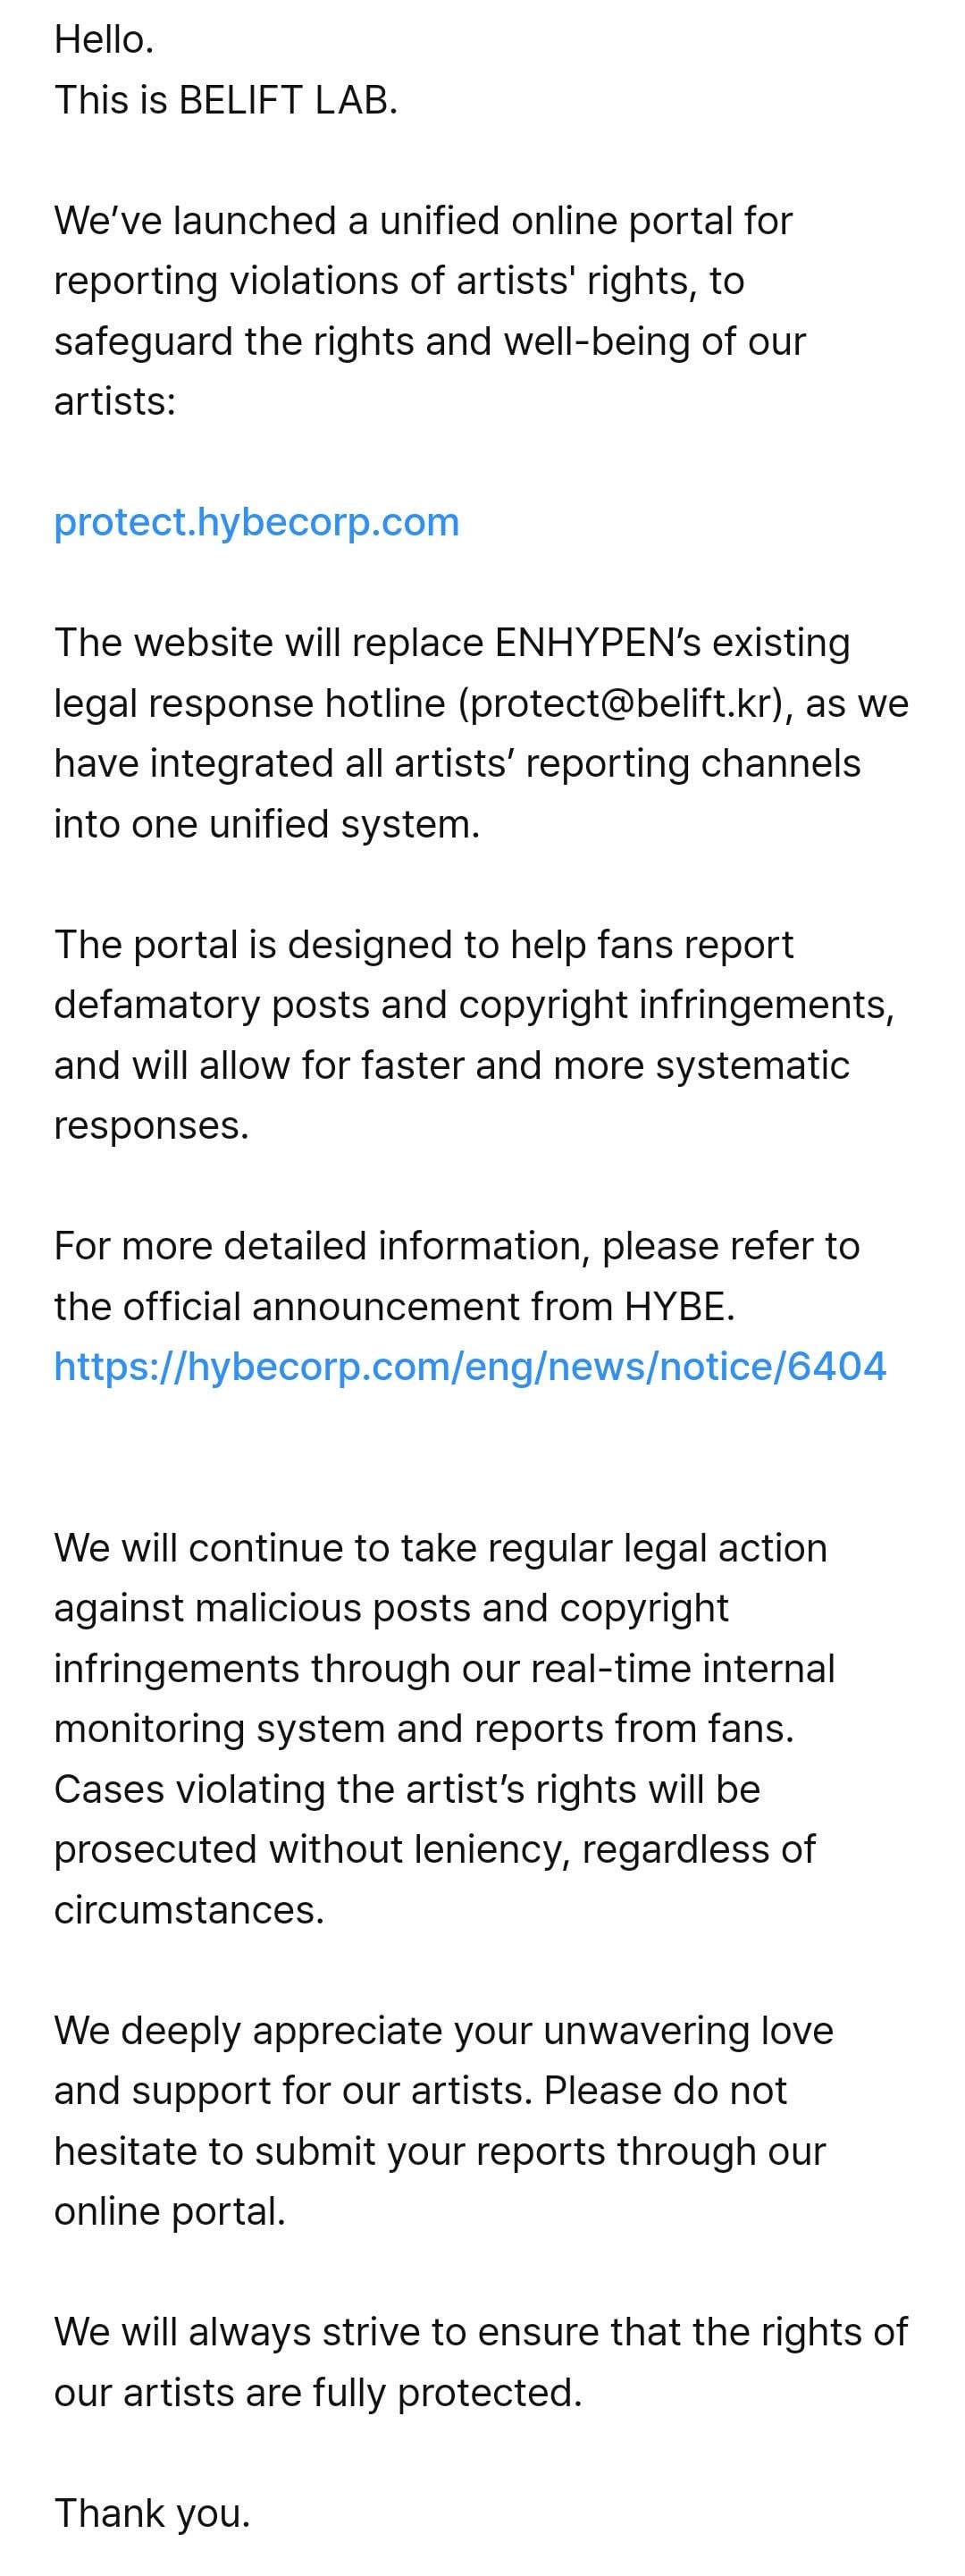Click the paragraph announcing the unified online portal
Image resolution: width=965 pixels, height=2576 pixels.
click(x=430, y=310)
